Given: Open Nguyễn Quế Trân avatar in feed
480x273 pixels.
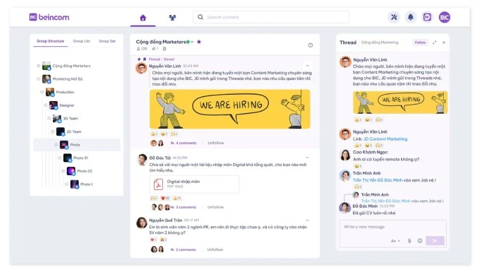Looking at the screenshot, I should [142, 223].
